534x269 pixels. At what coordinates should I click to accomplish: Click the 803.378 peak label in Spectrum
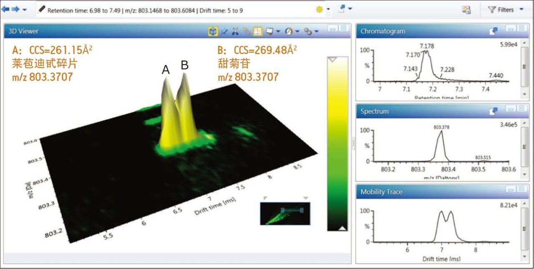[x=441, y=127]
